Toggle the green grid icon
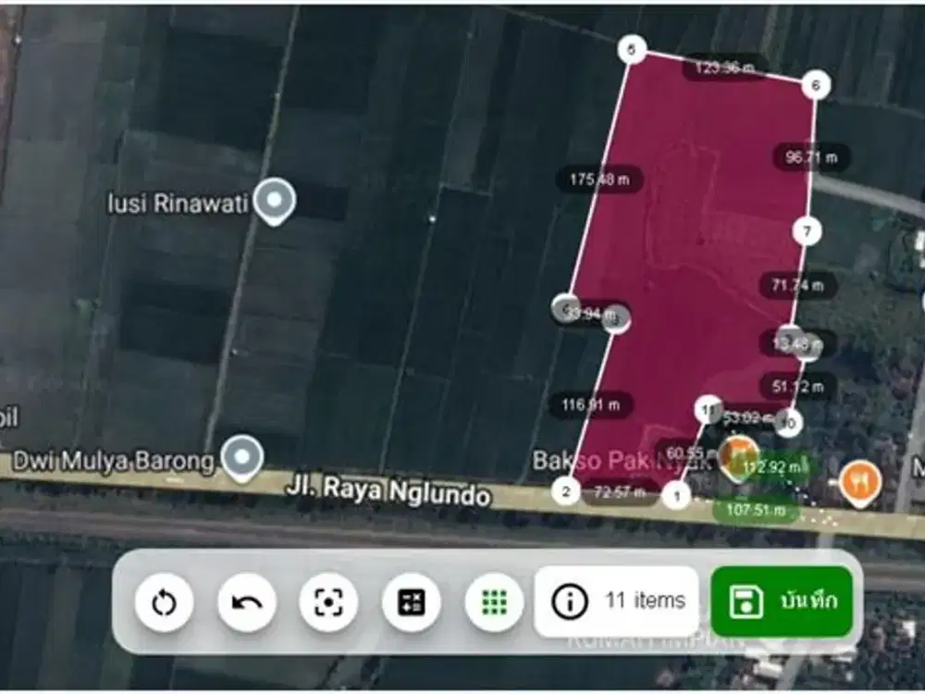Viewport: 925px width, 694px height. [x=495, y=602]
